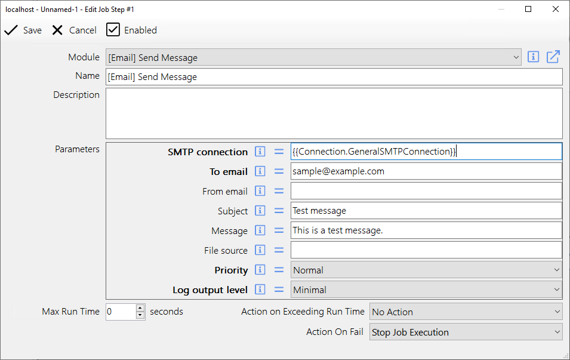Maximize the Edit Job Step window

(x=528, y=9)
